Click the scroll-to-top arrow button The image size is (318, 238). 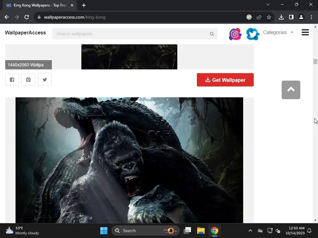click(291, 90)
